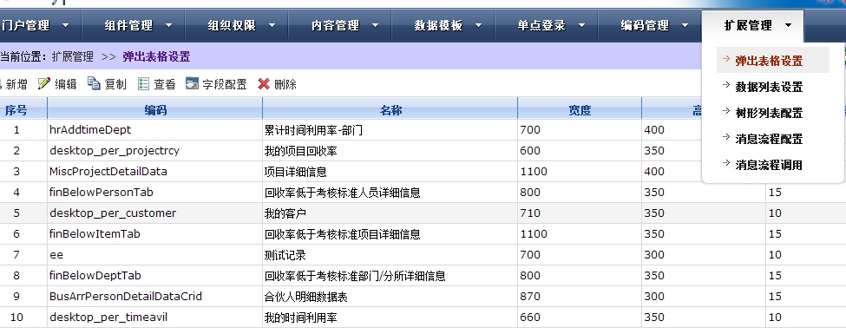Viewport: 846px width, 334px height.
Task: Expand the 编码管理 dropdown arrow
Action: 685,25
